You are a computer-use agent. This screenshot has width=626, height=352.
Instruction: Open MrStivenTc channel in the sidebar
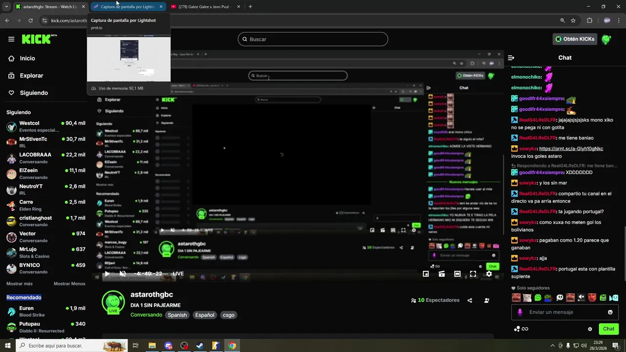coord(45,142)
